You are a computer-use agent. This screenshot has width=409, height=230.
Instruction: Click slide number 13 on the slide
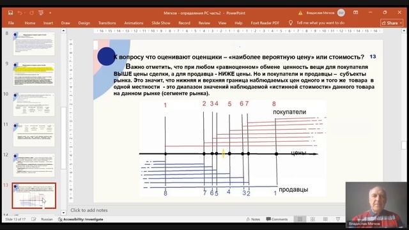point(373,57)
